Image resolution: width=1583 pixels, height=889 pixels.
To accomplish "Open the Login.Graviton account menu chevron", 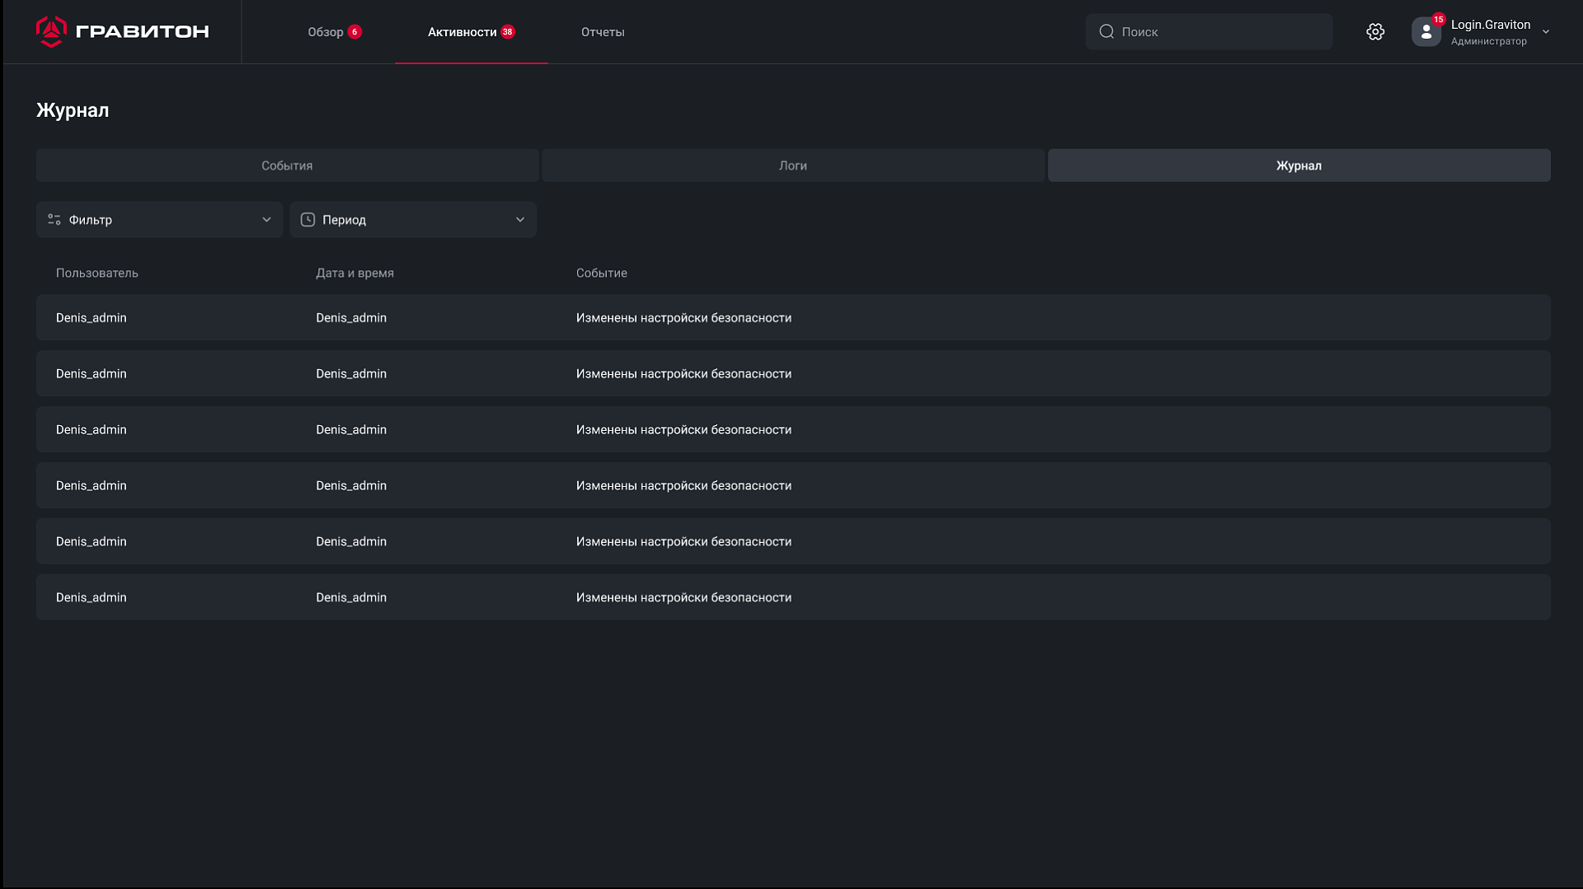I will click(1546, 32).
